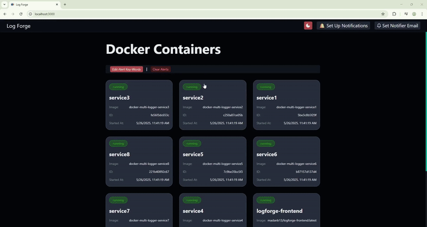Open the Log Forge home link
This screenshot has width=427, height=227.
point(18,26)
